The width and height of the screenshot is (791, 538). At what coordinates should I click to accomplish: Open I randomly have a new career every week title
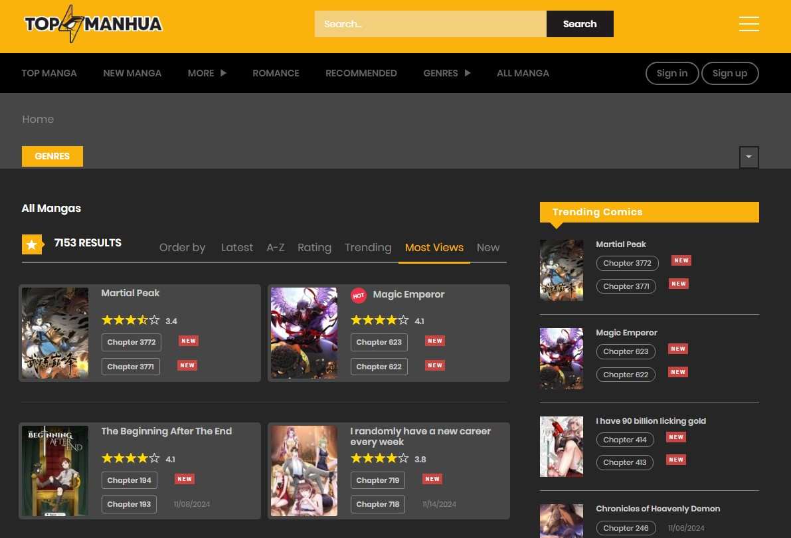click(x=420, y=436)
